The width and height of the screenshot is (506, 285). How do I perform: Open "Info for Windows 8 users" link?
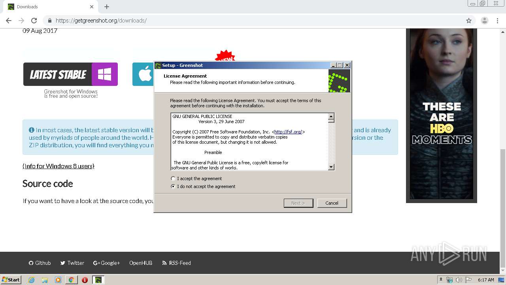pos(59,166)
